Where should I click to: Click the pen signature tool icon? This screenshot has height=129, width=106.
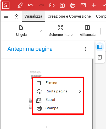click(x=20, y=5)
